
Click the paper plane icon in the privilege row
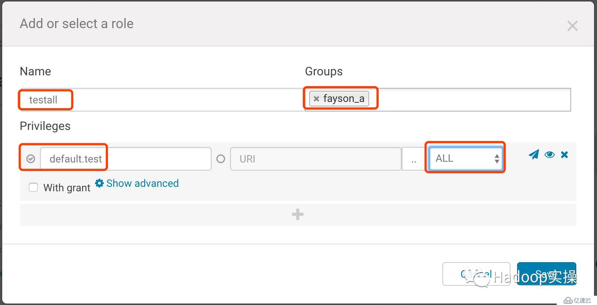click(x=533, y=154)
